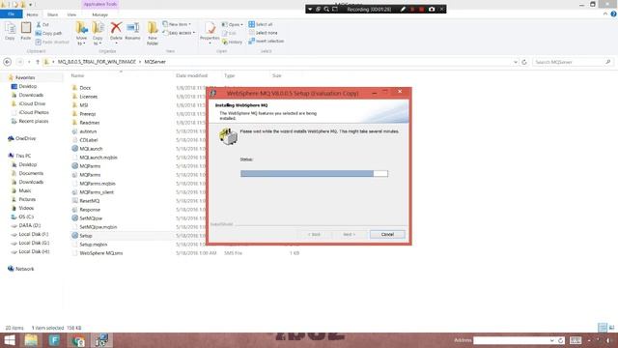Open Explorer Help question mark icon
Viewport: 618px width, 348px height.
point(614,14)
